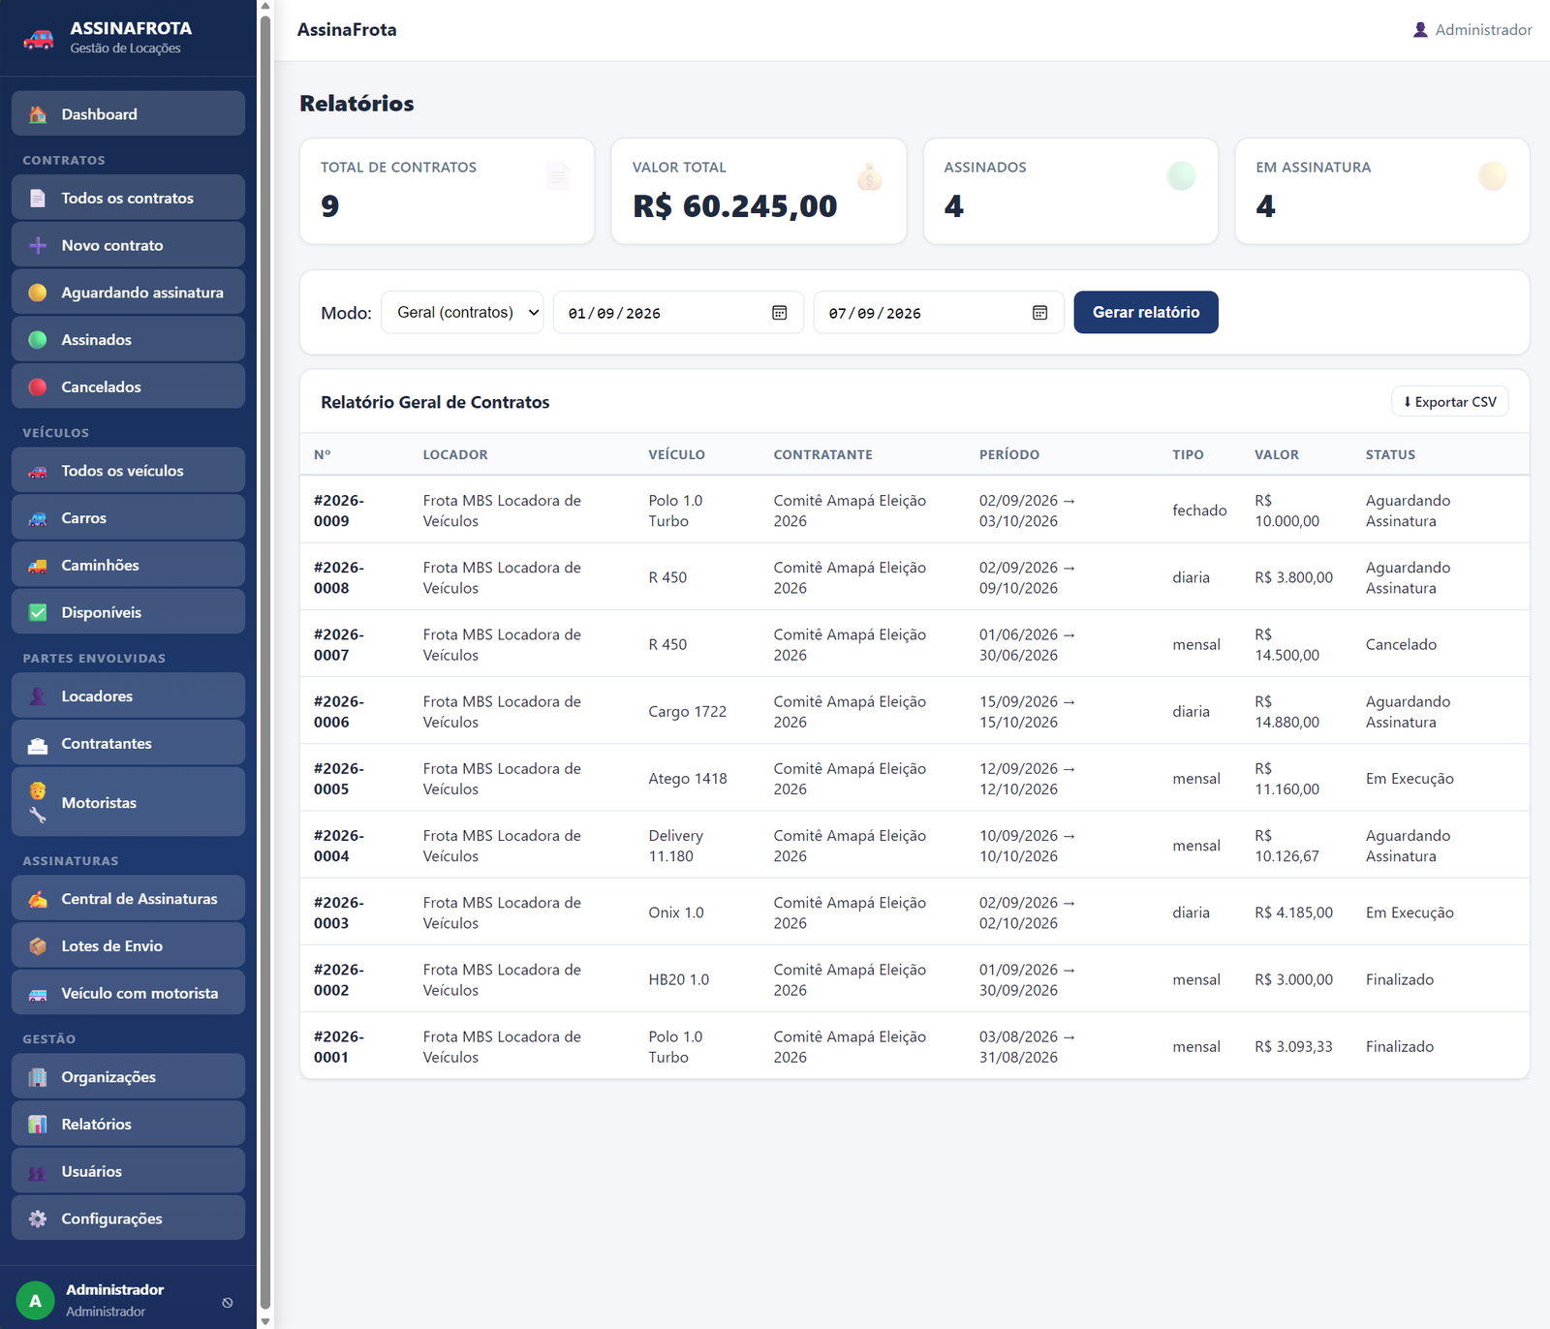Click the Administrador user link at top right
Viewport: 1550px width, 1329px height.
[x=1472, y=30]
